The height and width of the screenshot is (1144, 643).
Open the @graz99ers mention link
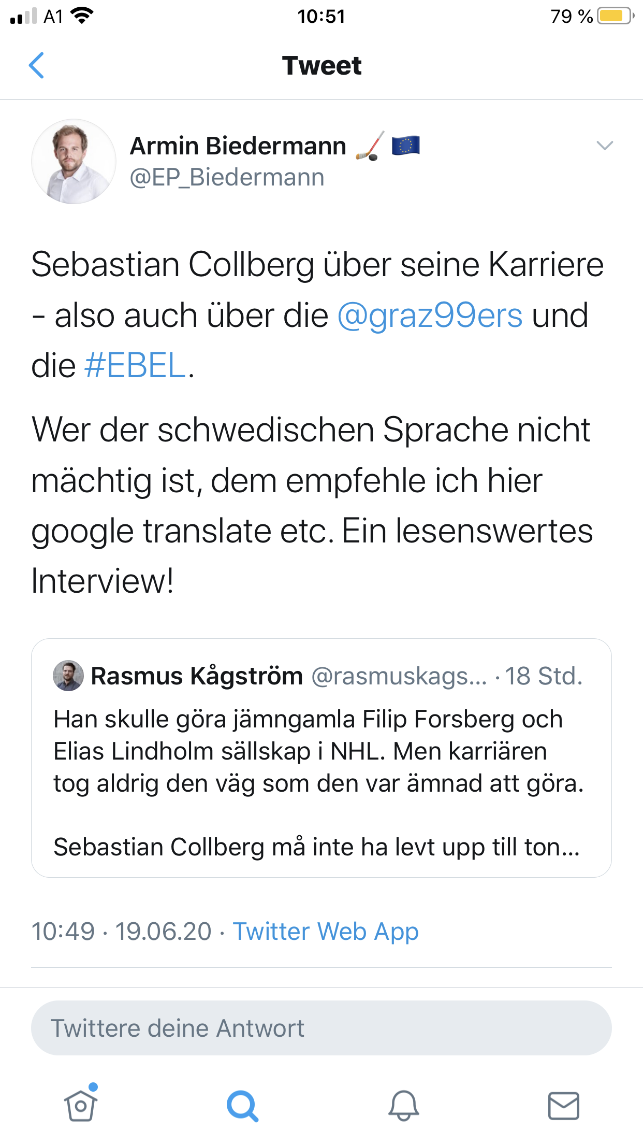(430, 315)
